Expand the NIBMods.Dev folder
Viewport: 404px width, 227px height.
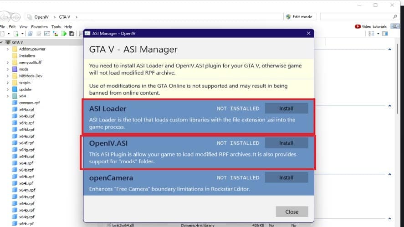pos(7,76)
